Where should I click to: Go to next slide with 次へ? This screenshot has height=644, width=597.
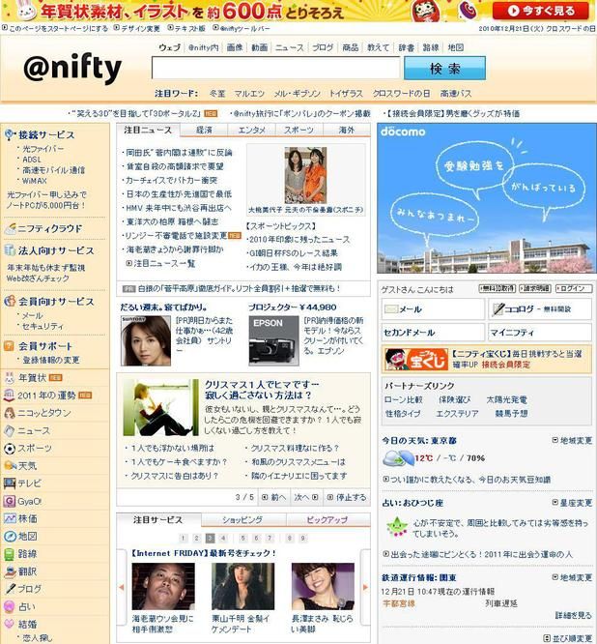[306, 497]
